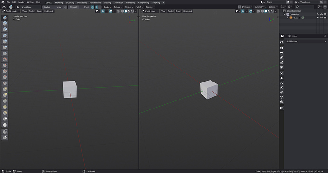Open the Sculpt Mode dropdown in left viewport
This screenshot has height=173, width=328.
point(11,11)
